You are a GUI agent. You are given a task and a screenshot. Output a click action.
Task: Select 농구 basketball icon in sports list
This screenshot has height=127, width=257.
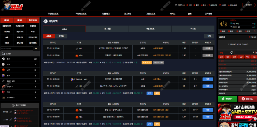tap(3, 70)
